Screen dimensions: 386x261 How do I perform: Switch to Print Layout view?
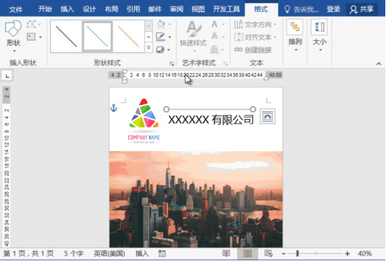click(247, 253)
